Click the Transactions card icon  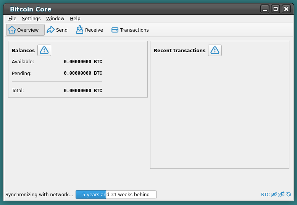tap(115, 30)
